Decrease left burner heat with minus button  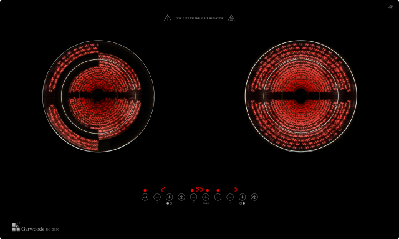click(x=157, y=197)
